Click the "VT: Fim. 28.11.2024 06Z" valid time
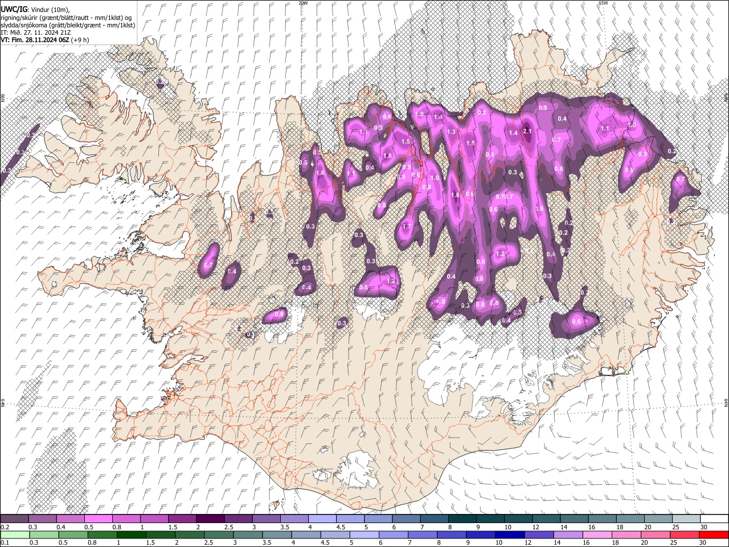 (x=35, y=40)
